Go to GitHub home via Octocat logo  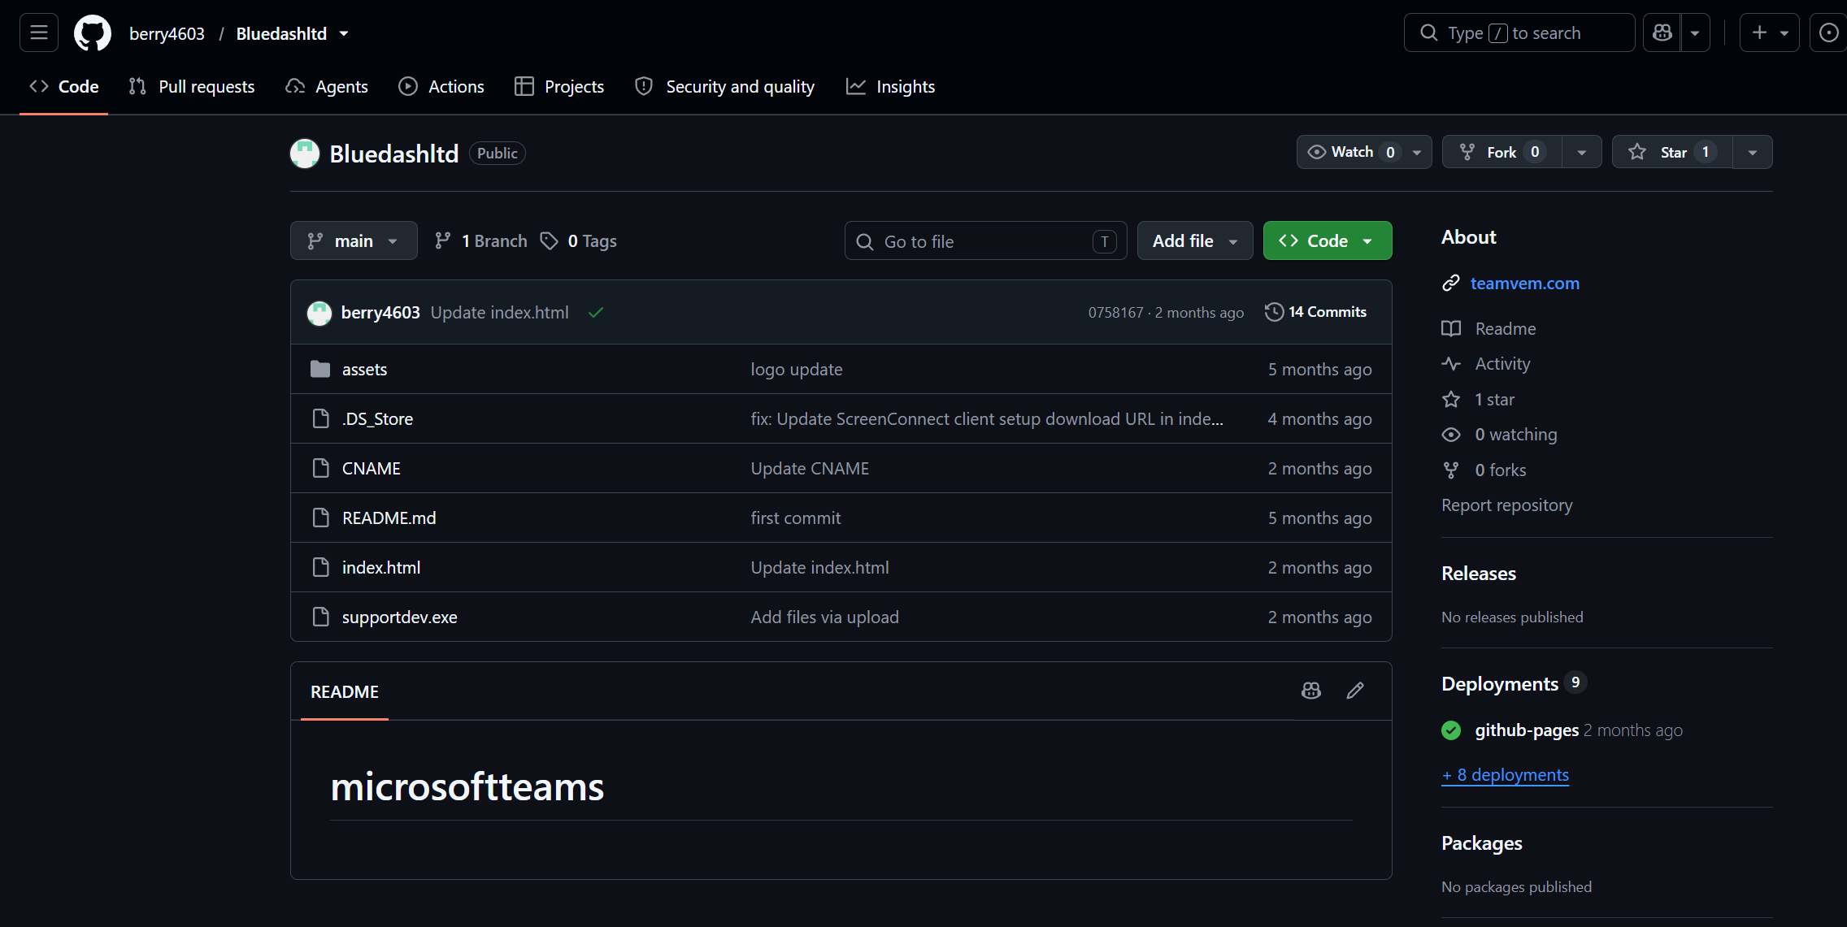point(93,33)
